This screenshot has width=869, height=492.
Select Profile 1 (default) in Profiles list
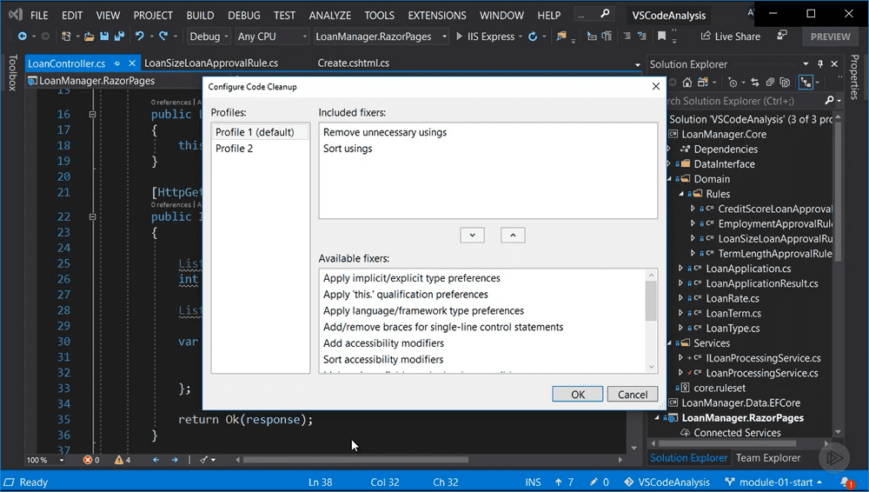tap(260, 132)
